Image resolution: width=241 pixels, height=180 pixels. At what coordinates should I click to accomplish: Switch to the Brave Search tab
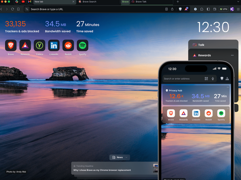(98, 2)
